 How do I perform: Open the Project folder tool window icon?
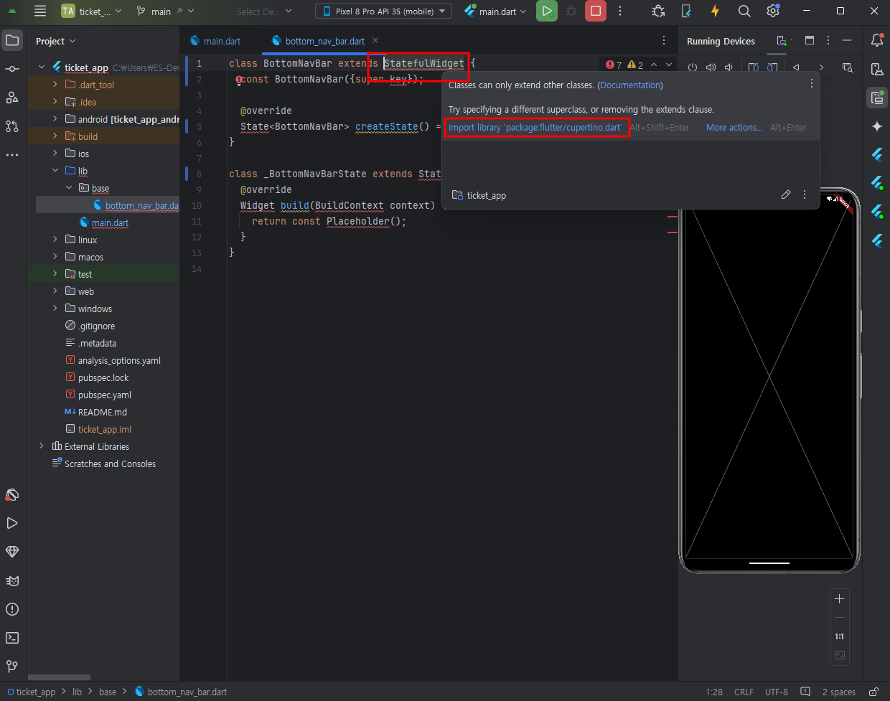(12, 40)
